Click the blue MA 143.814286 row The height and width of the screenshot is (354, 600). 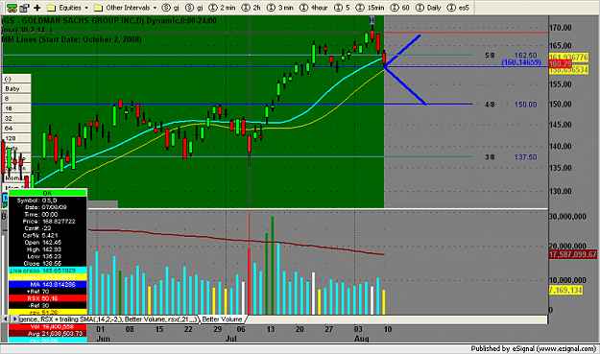[x=47, y=284]
